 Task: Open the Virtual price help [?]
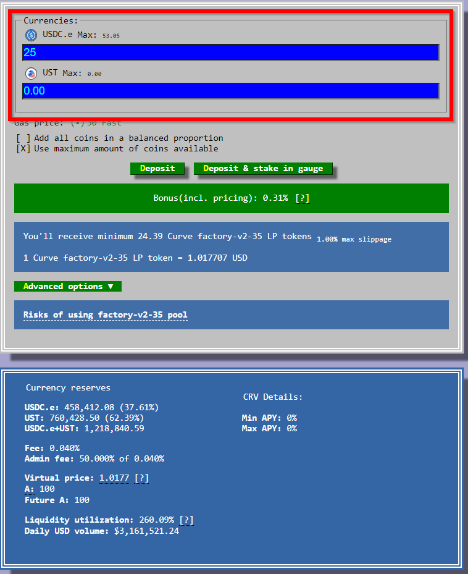point(141,478)
